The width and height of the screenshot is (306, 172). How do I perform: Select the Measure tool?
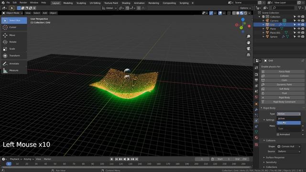(14, 70)
